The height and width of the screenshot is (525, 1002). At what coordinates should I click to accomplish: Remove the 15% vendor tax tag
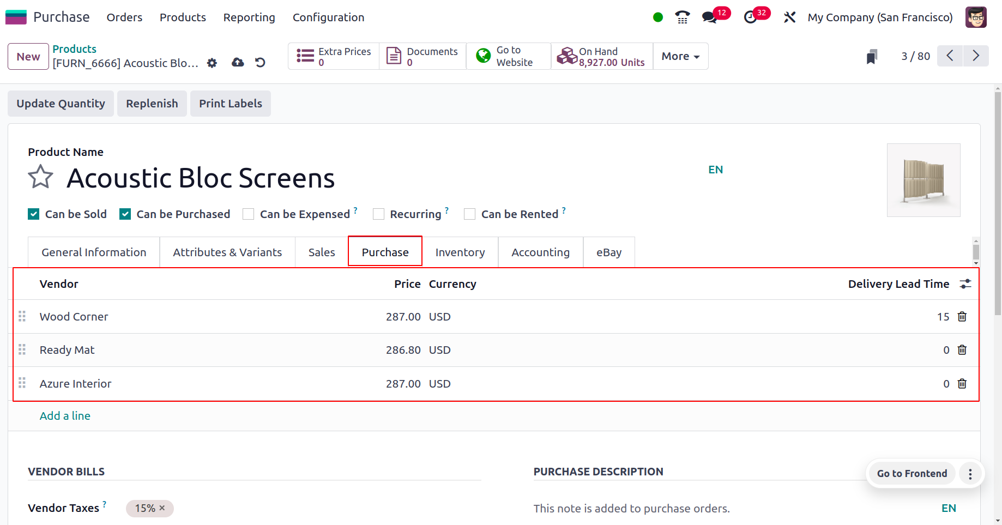162,508
